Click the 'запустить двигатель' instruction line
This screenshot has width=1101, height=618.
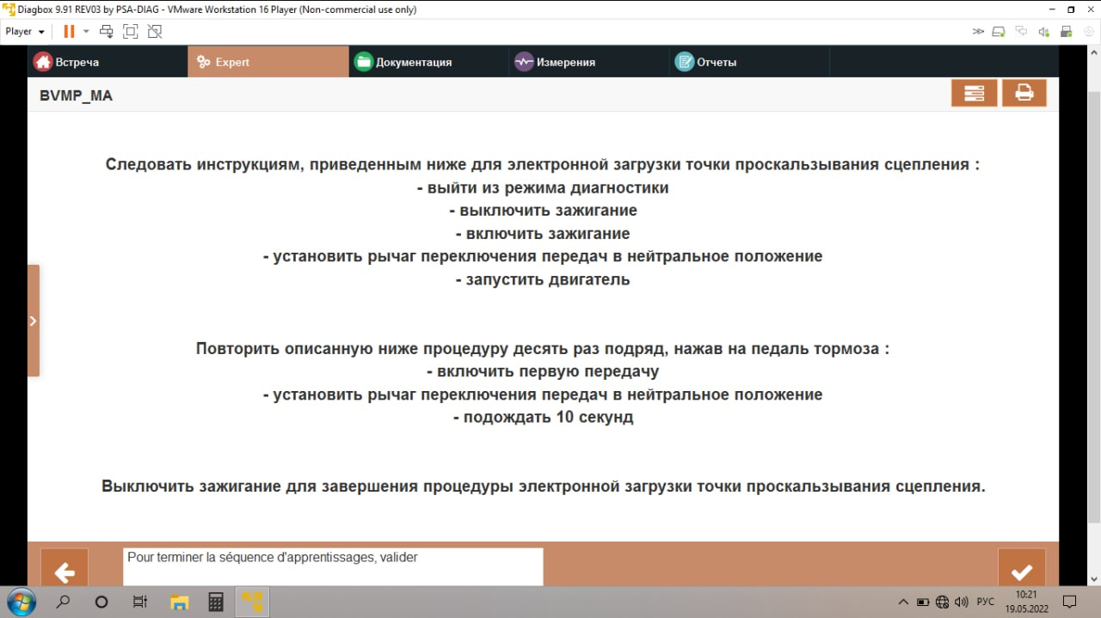click(x=543, y=280)
